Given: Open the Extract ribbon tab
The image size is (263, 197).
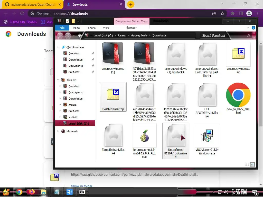Looking at the screenshot, I should [131, 28].
